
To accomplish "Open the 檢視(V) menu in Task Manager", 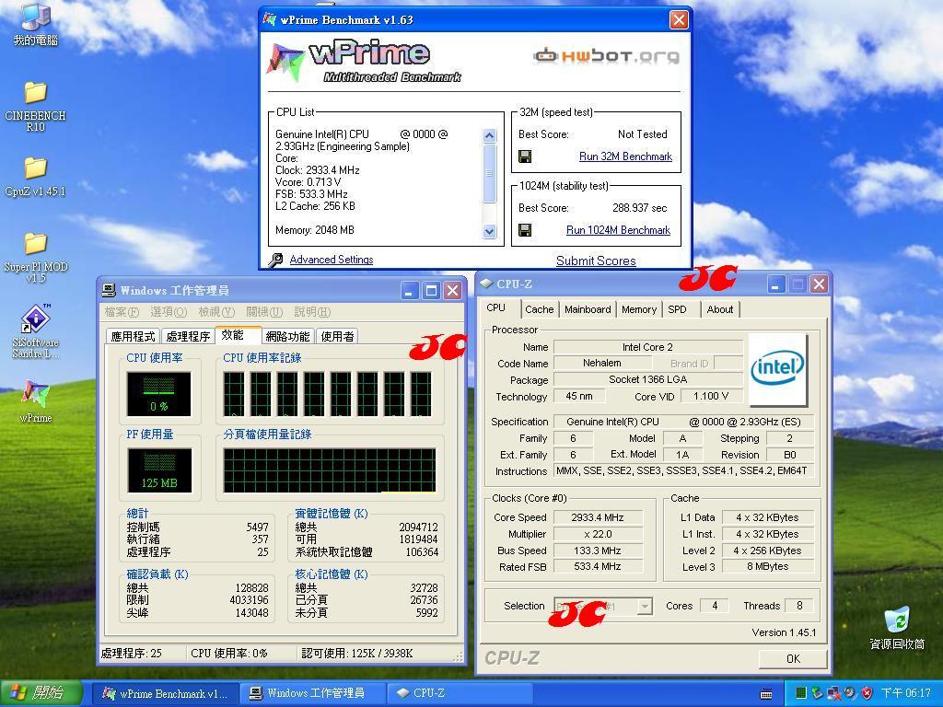I will (x=216, y=312).
